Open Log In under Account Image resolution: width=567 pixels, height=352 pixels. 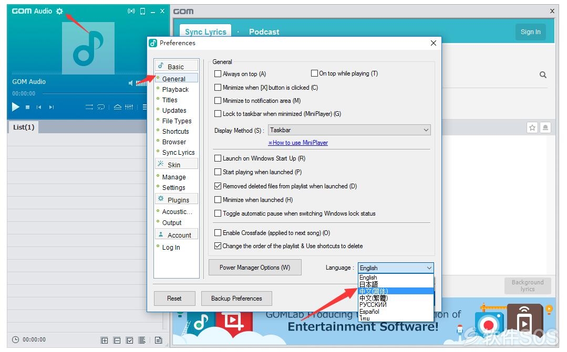click(171, 247)
